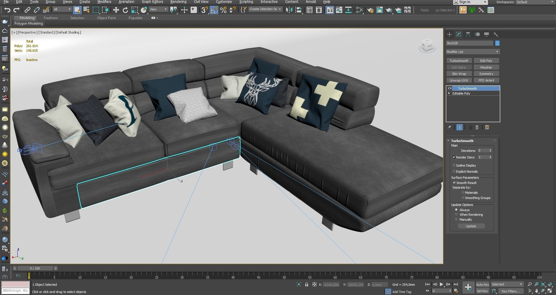This screenshot has height=295, width=556.
Task: Open the Utilities panel wrench icon
Action: (495, 34)
